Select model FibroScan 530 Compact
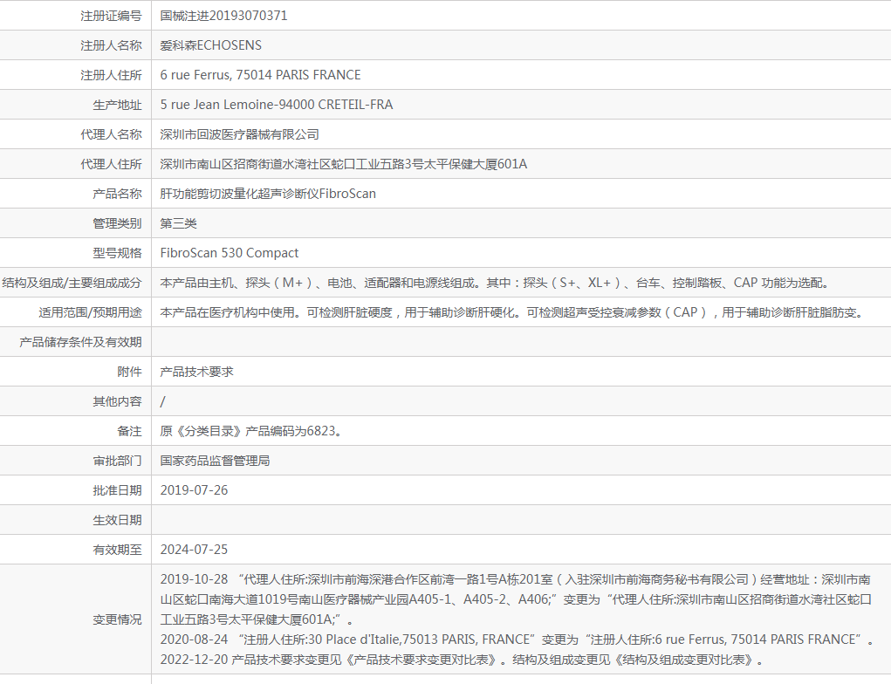The width and height of the screenshot is (891, 684). pos(229,253)
